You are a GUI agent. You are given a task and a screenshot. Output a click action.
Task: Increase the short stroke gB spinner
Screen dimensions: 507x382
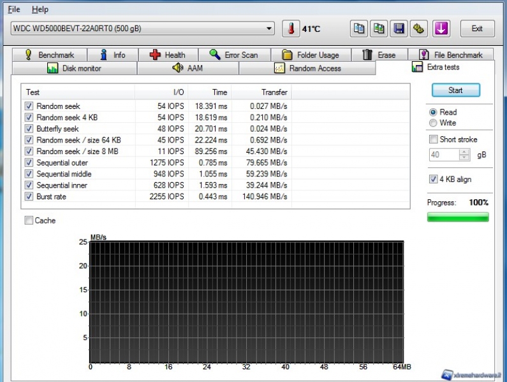coord(464,152)
